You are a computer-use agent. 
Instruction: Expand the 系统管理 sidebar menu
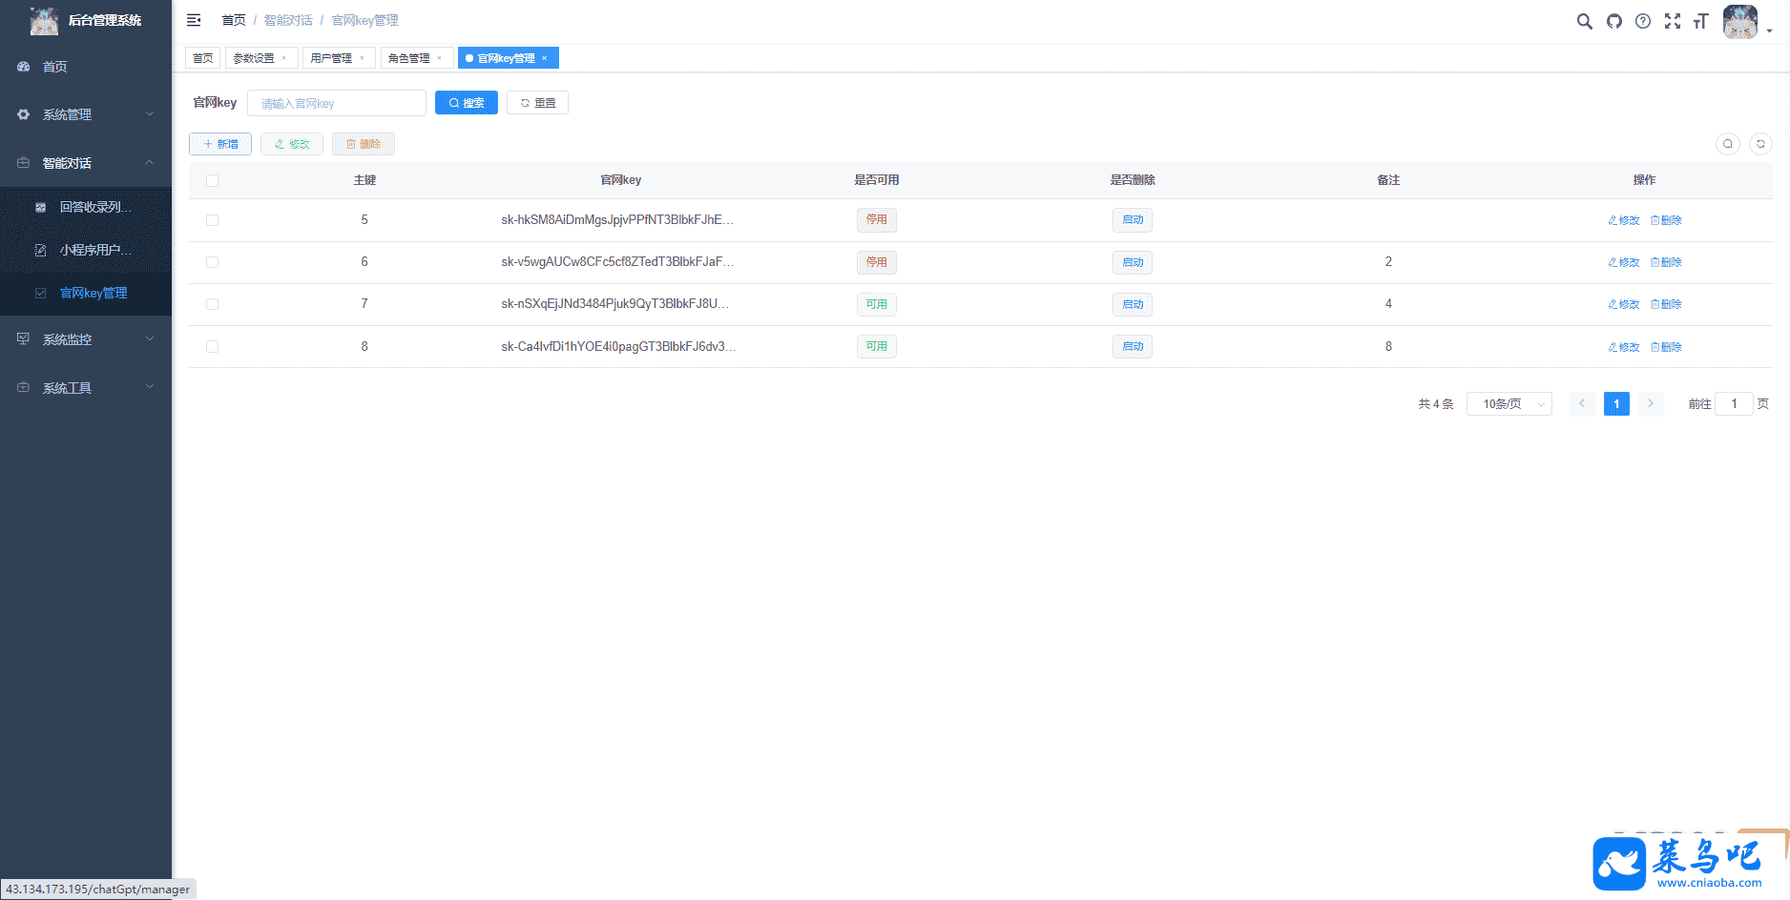click(86, 114)
